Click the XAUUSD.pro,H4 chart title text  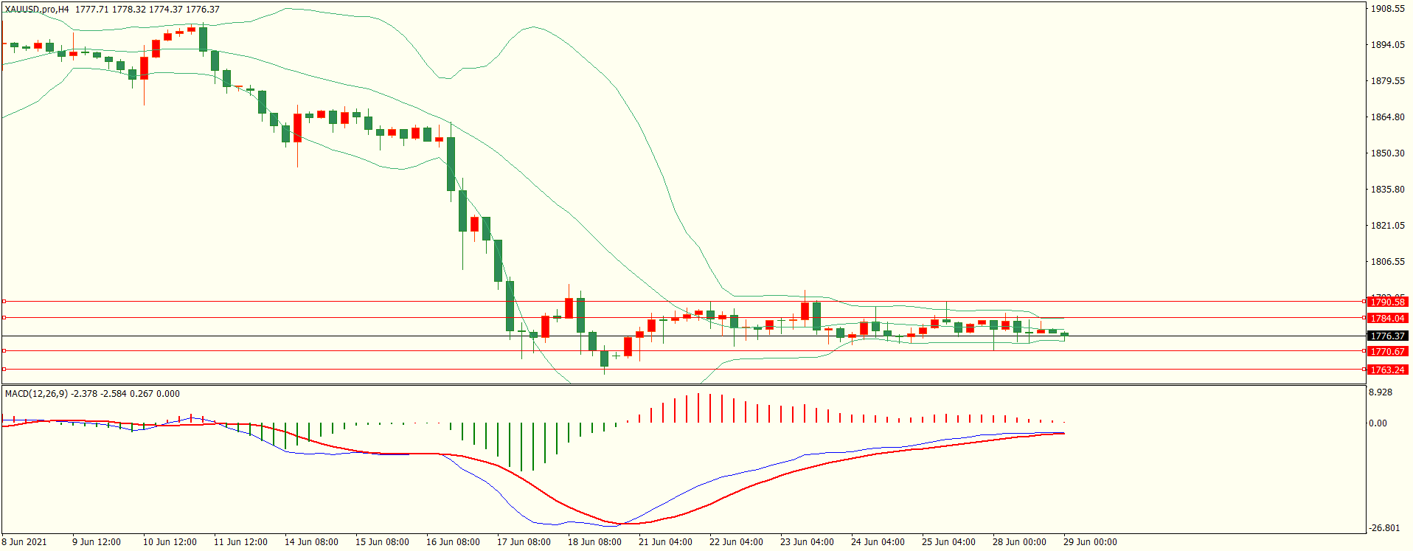[x=37, y=10]
